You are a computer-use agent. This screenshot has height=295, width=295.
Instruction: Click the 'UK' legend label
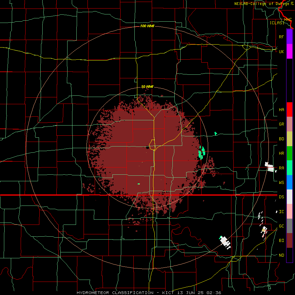coord(281,51)
